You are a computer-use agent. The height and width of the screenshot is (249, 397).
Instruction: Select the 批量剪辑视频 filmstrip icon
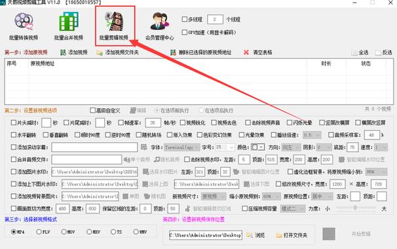tap(114, 21)
